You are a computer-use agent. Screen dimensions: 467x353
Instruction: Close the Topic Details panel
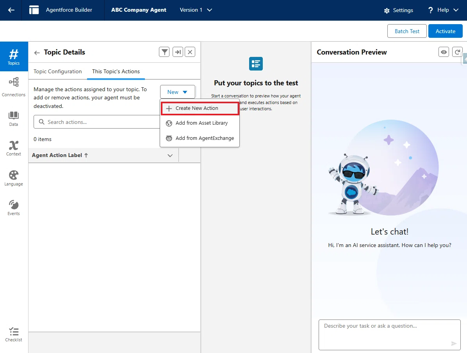(190, 52)
